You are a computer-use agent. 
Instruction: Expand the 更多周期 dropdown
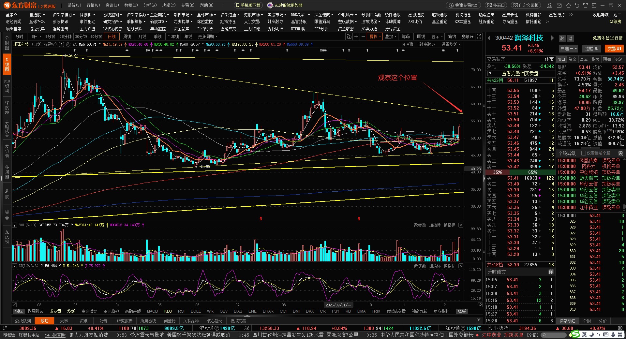[207, 37]
